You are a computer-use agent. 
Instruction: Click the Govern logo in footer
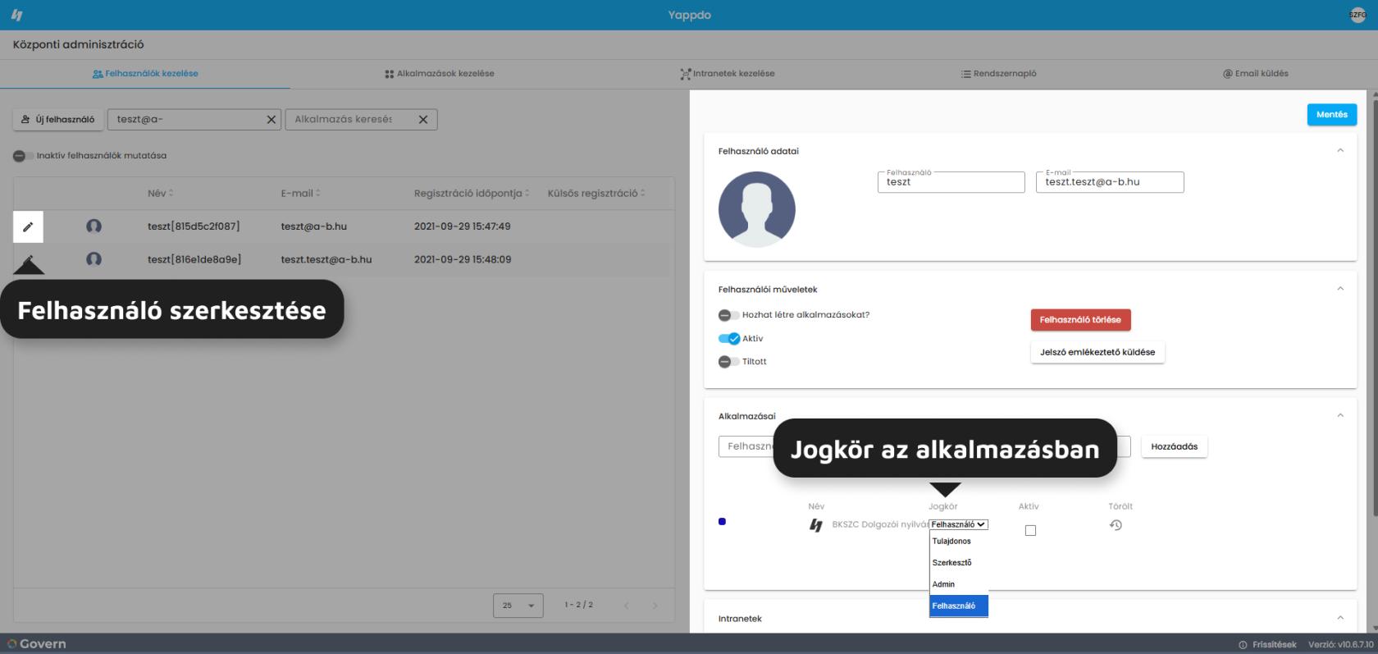tap(36, 644)
